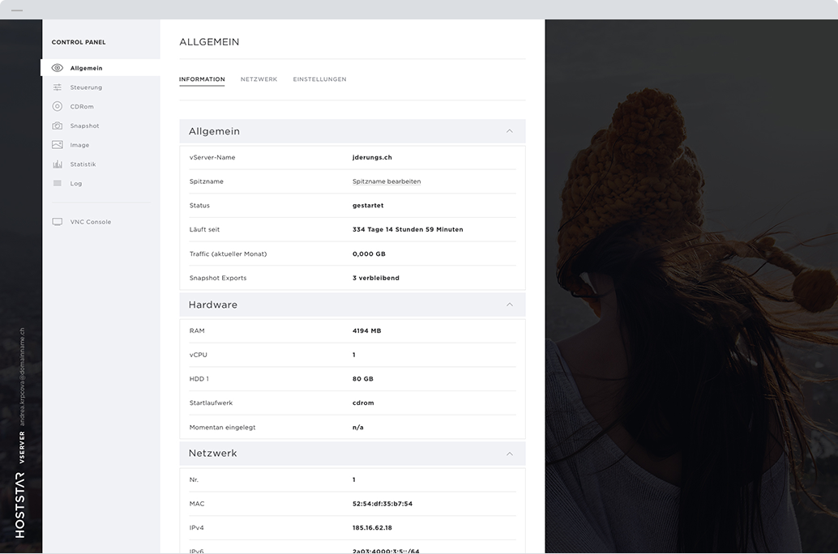Click the VNC Console monitor icon
The width and height of the screenshot is (838, 554).
click(x=58, y=222)
